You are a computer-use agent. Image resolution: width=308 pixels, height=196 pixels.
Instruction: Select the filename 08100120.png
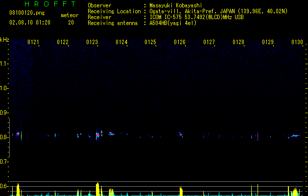pos(27,13)
